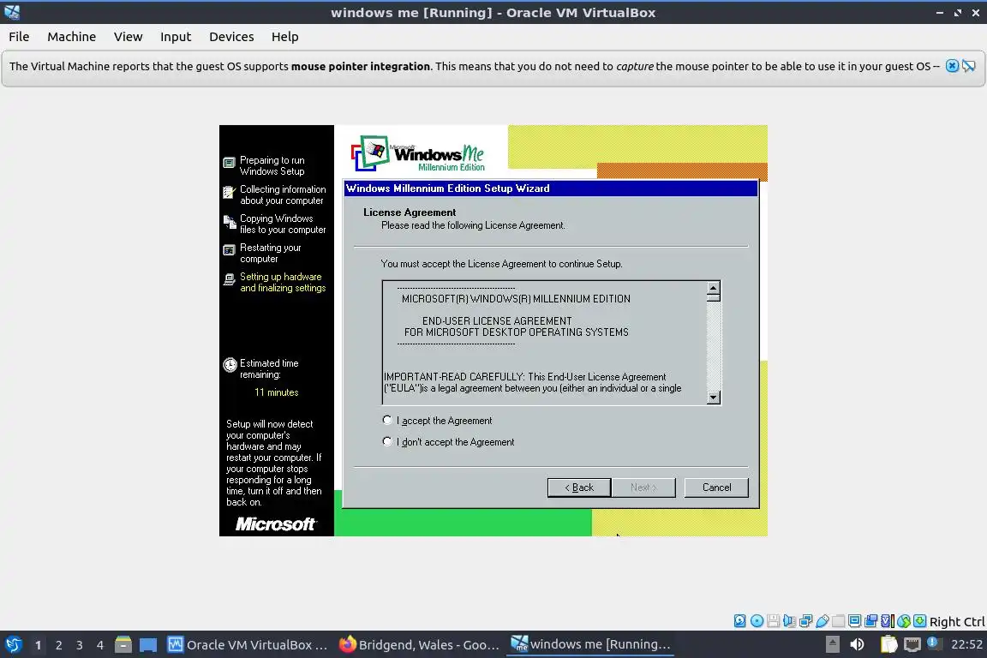Click the recording indicator icon
Image resolution: width=987 pixels, height=658 pixels.
click(870, 621)
